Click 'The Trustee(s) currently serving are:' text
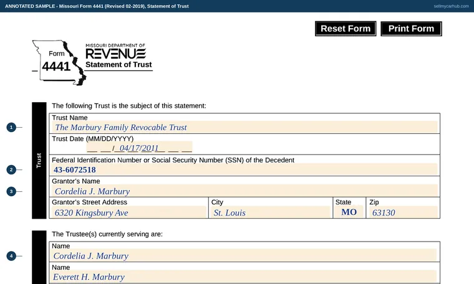Screen dimensions: 474x284 tap(107, 234)
